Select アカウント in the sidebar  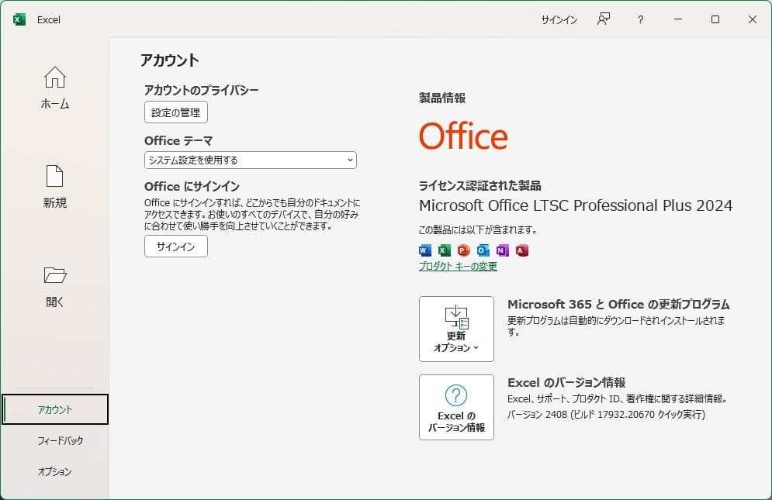tap(55, 409)
